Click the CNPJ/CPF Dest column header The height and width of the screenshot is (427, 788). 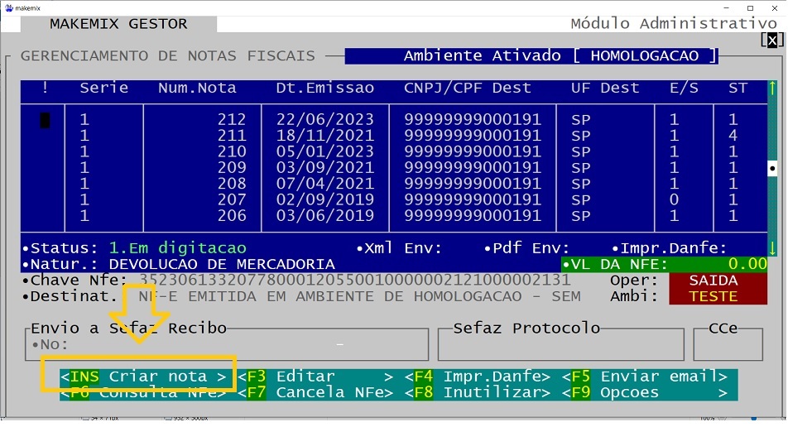468,88
